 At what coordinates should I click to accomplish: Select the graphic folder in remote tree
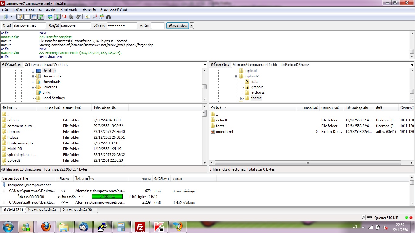click(257, 87)
